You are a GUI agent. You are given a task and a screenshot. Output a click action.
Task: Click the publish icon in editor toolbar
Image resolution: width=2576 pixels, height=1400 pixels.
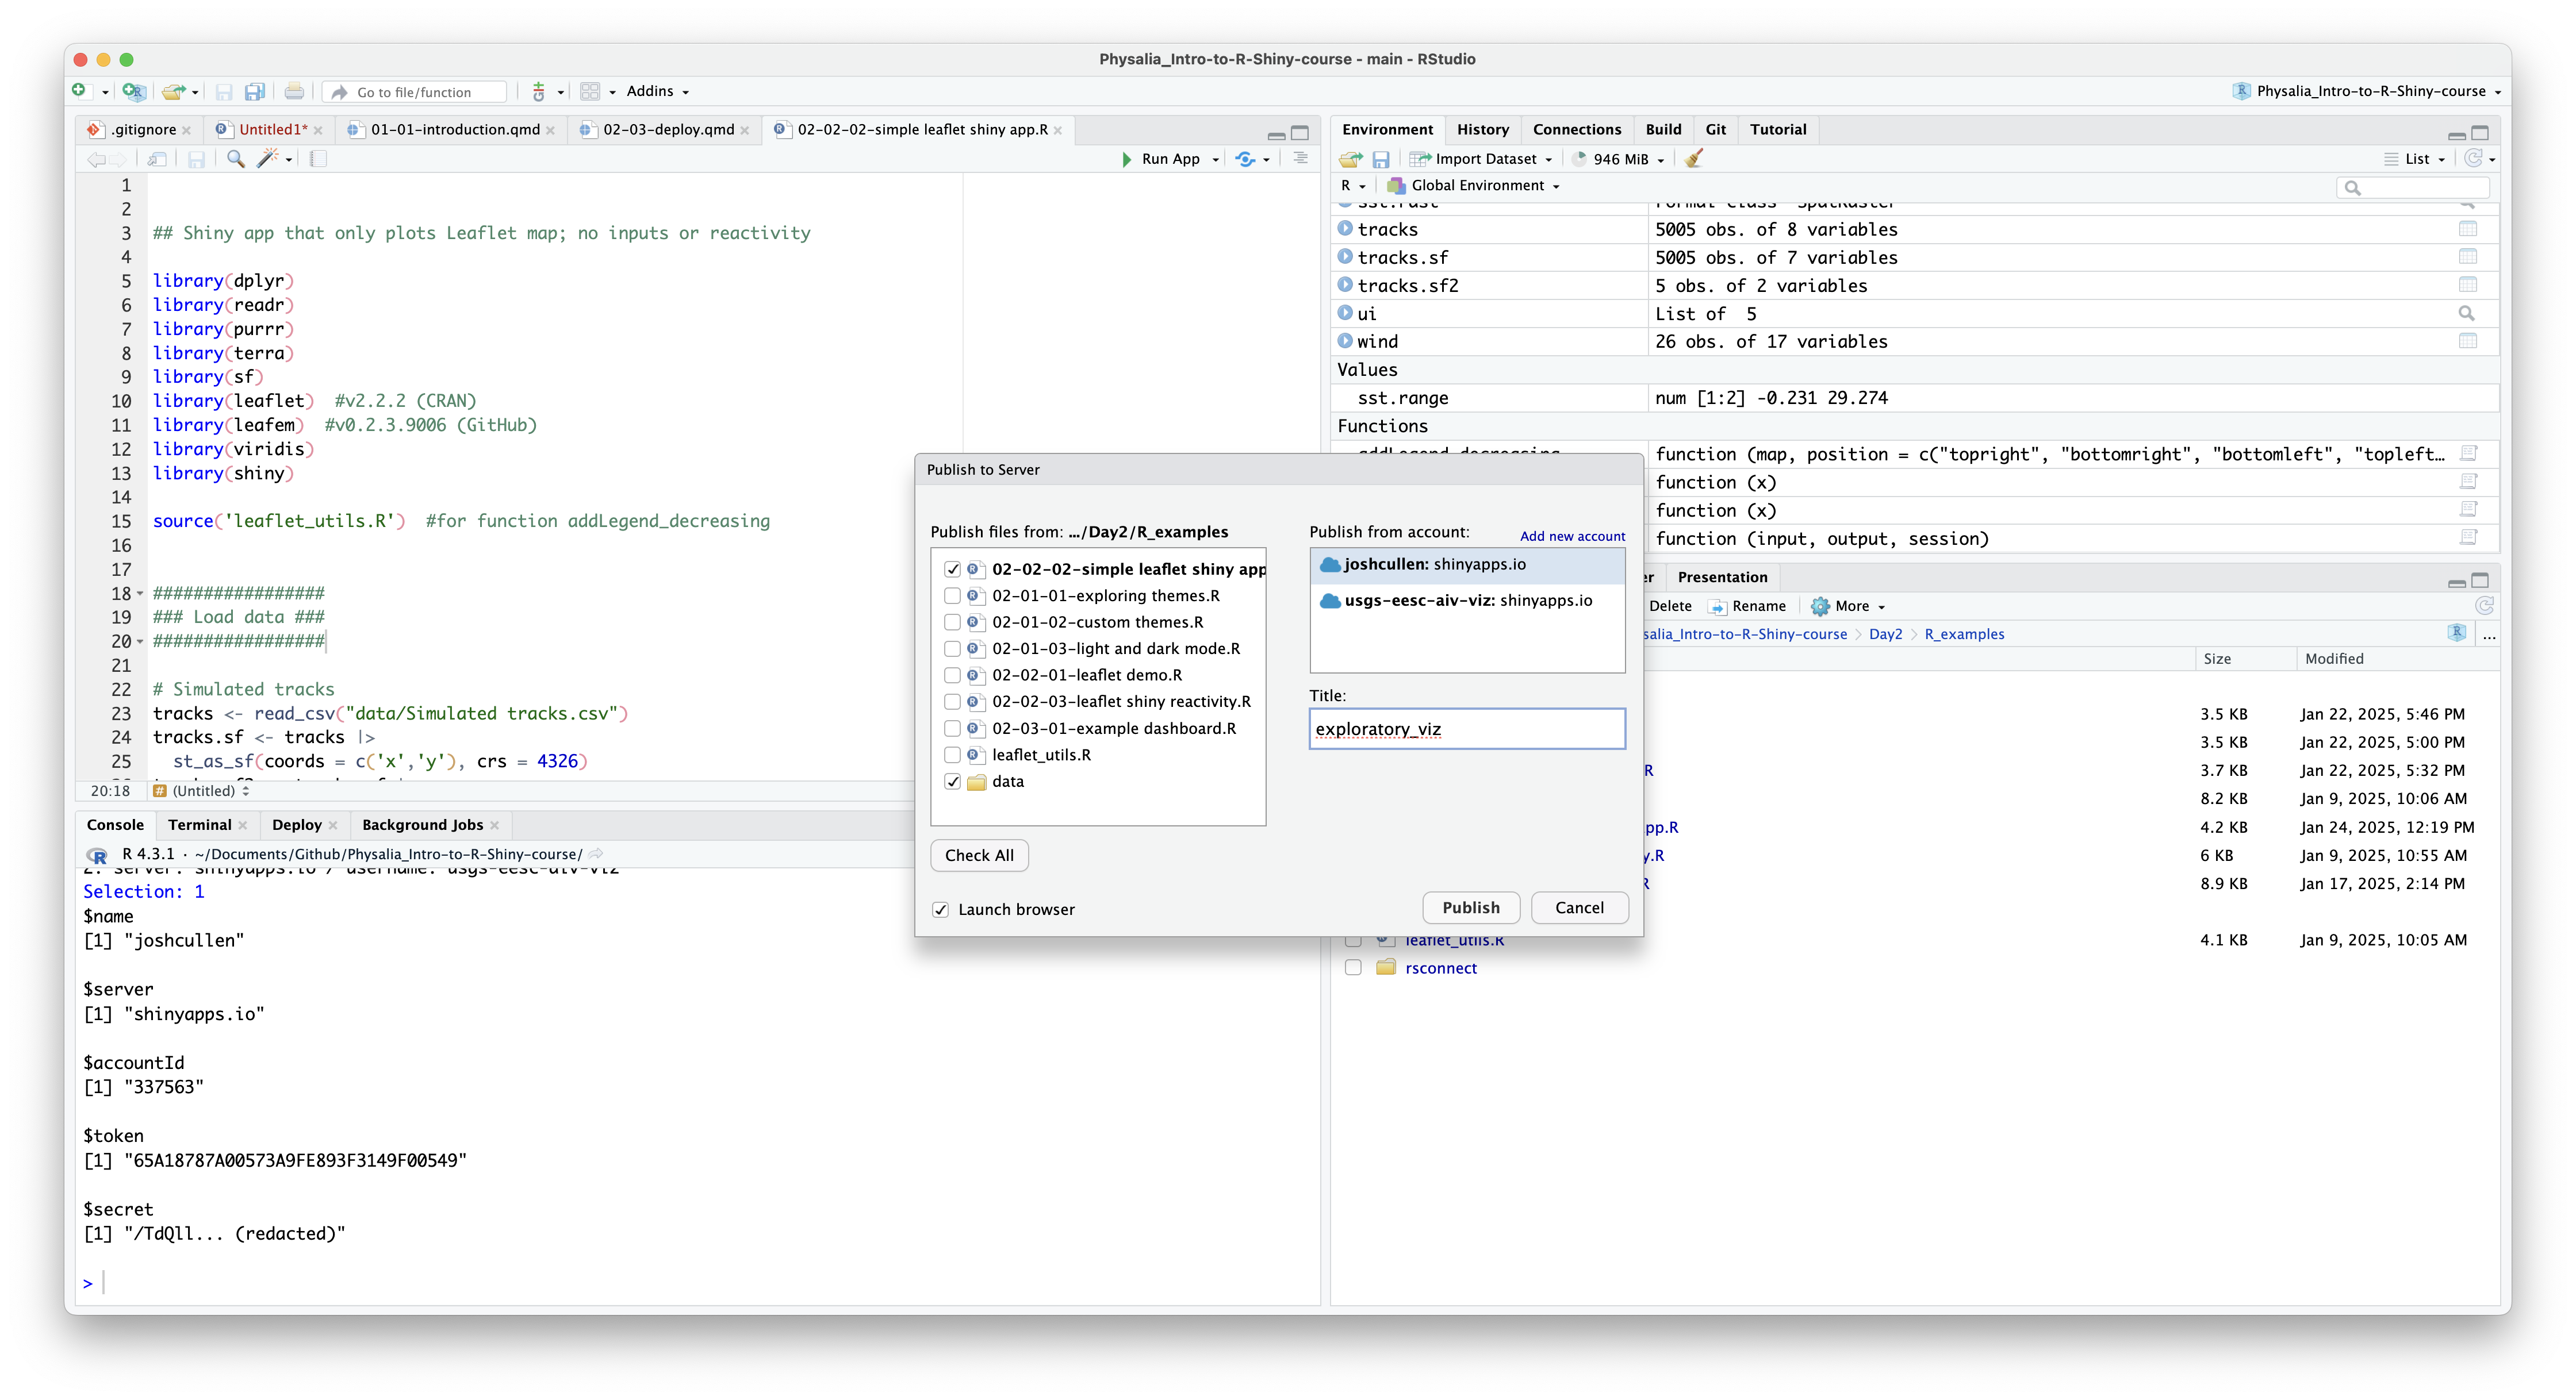1245,159
